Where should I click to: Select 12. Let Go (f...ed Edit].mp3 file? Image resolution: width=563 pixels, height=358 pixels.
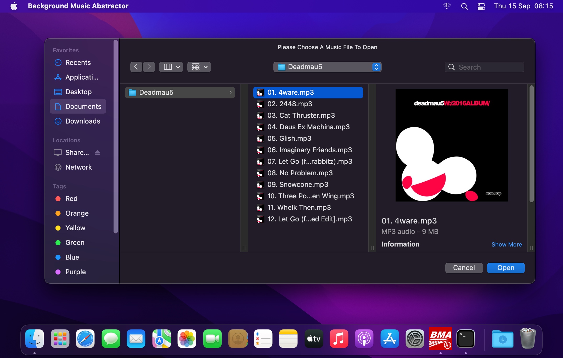pos(308,219)
